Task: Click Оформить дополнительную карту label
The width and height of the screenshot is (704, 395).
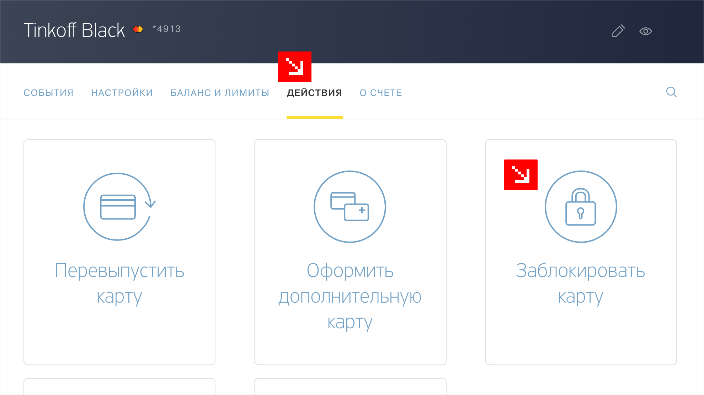Action: coord(350,296)
